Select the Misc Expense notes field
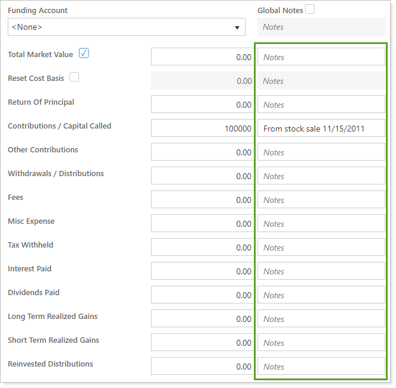Viewport: 396px width, 388px height. click(321, 224)
